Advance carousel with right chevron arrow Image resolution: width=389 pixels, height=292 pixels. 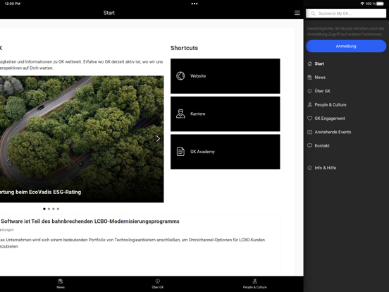tap(158, 138)
